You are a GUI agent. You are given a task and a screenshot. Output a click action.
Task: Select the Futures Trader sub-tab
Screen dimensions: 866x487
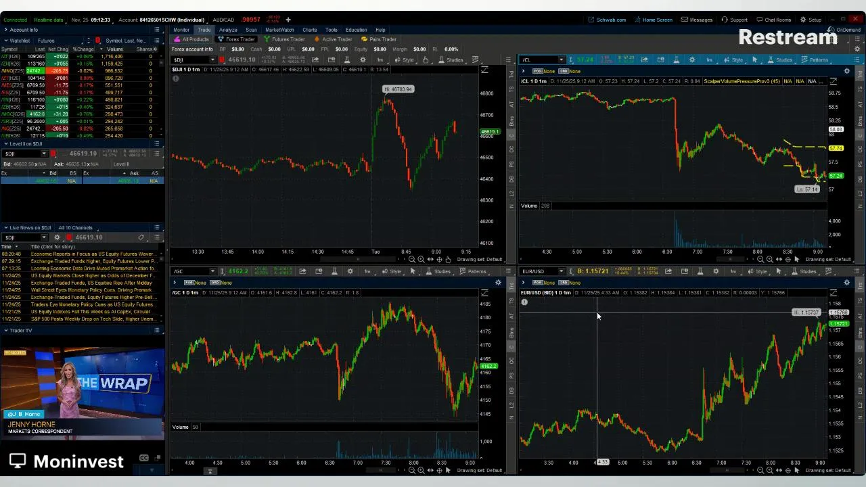[283, 39]
